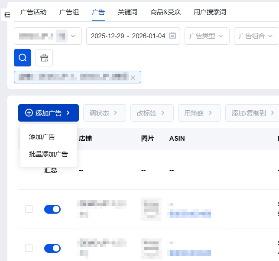The width and height of the screenshot is (279, 261).
Task: Click the date range input field
Action: [x=128, y=36]
